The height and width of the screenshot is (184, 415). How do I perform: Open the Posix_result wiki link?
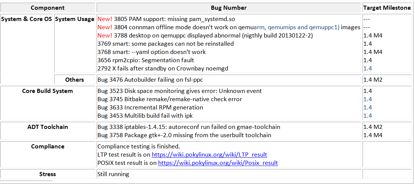coord(218,163)
